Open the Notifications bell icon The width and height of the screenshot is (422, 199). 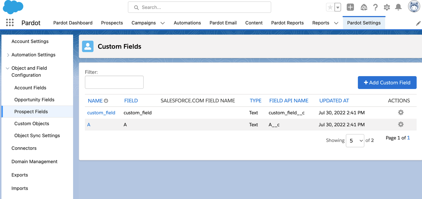tap(398, 7)
